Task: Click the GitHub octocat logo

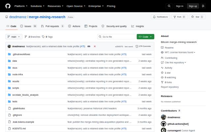Action: pos(8,6)
